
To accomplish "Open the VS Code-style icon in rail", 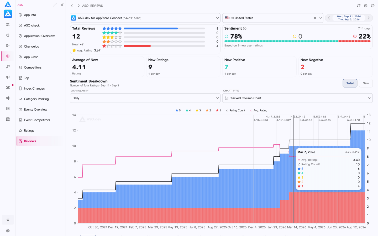I will click(x=8, y=98).
